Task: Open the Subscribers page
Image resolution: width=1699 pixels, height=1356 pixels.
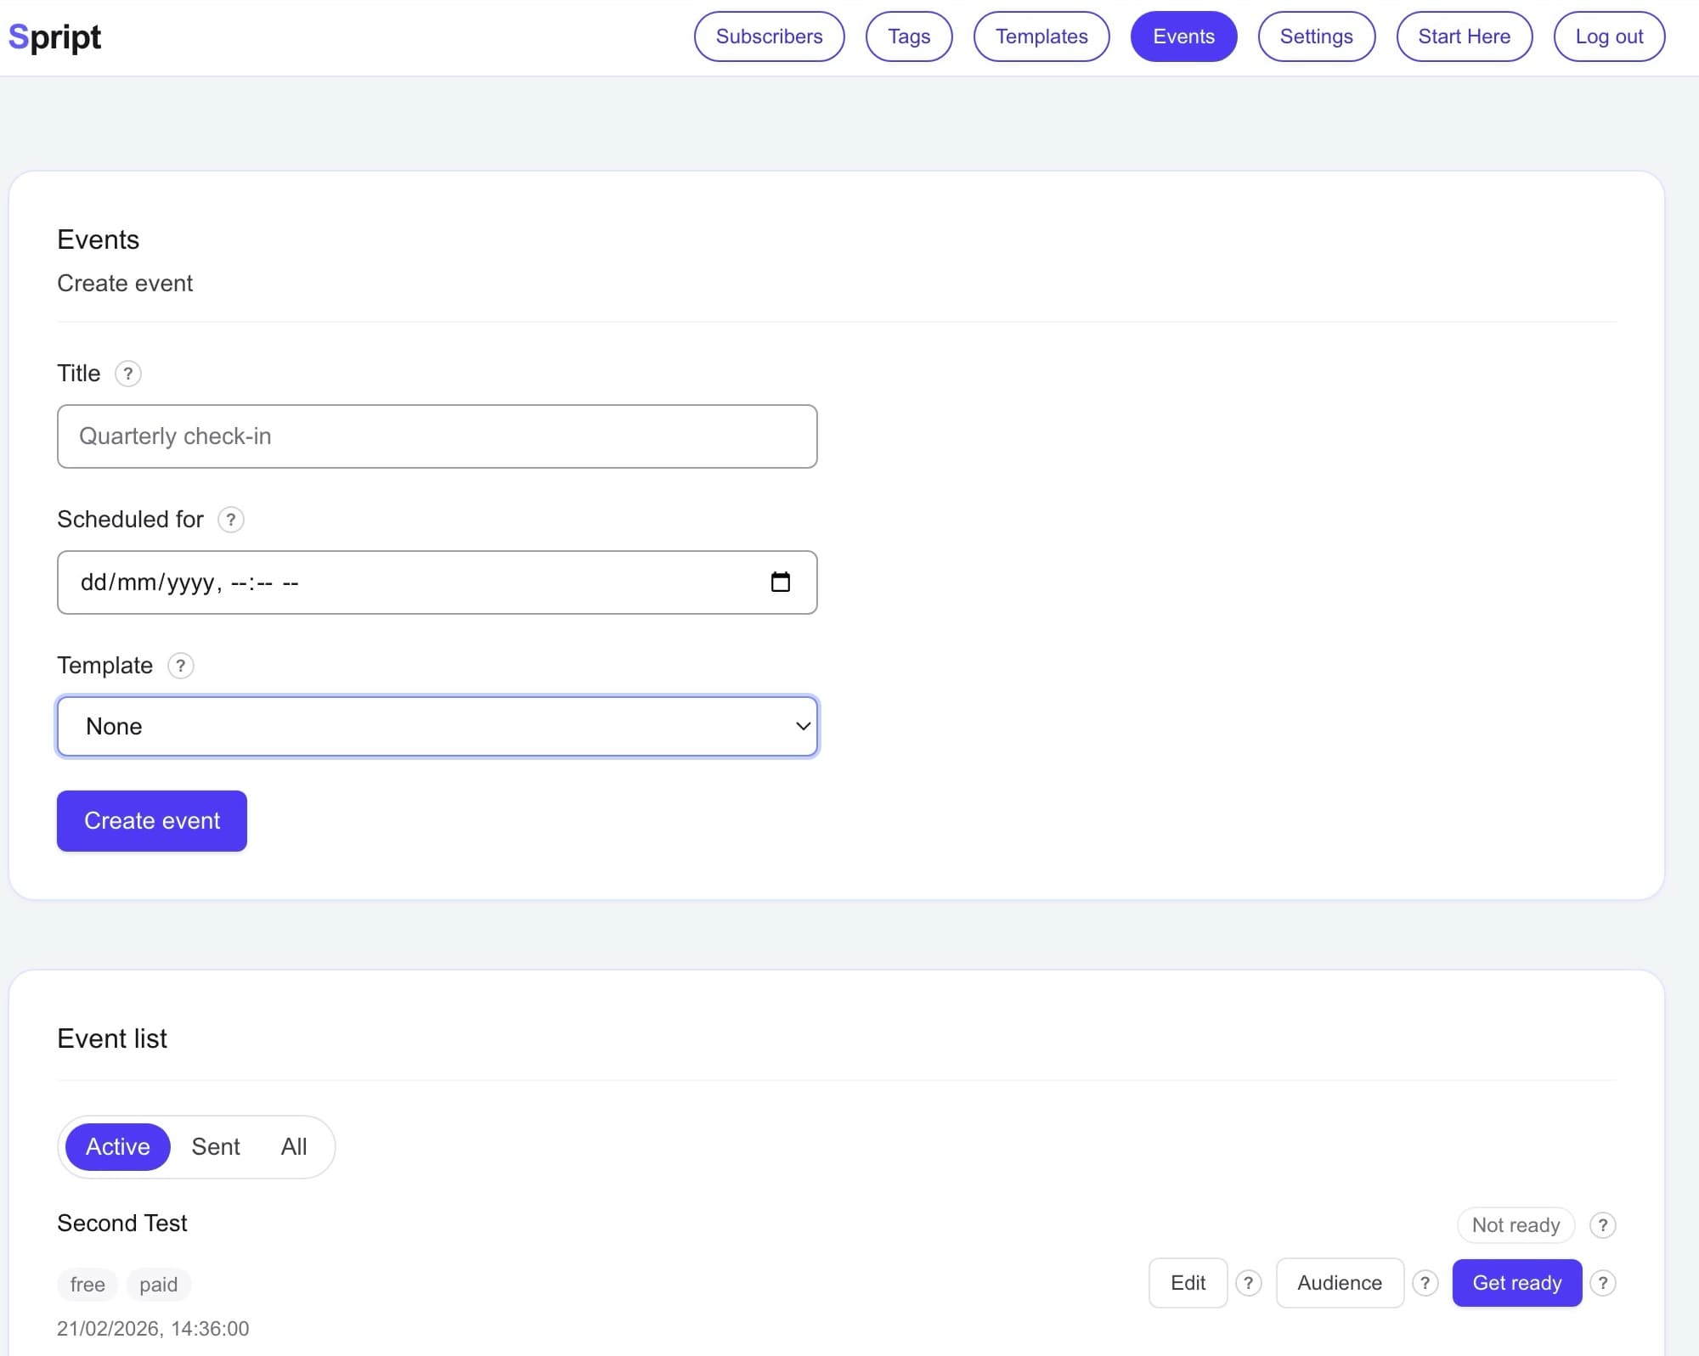Action: (769, 36)
